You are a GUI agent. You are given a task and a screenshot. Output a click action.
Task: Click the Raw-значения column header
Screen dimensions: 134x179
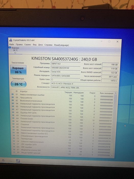[x=106, y=93]
